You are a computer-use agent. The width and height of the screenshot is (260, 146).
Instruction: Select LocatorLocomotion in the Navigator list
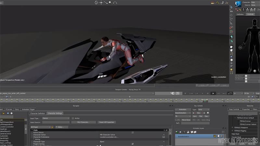click(x=7, y=127)
